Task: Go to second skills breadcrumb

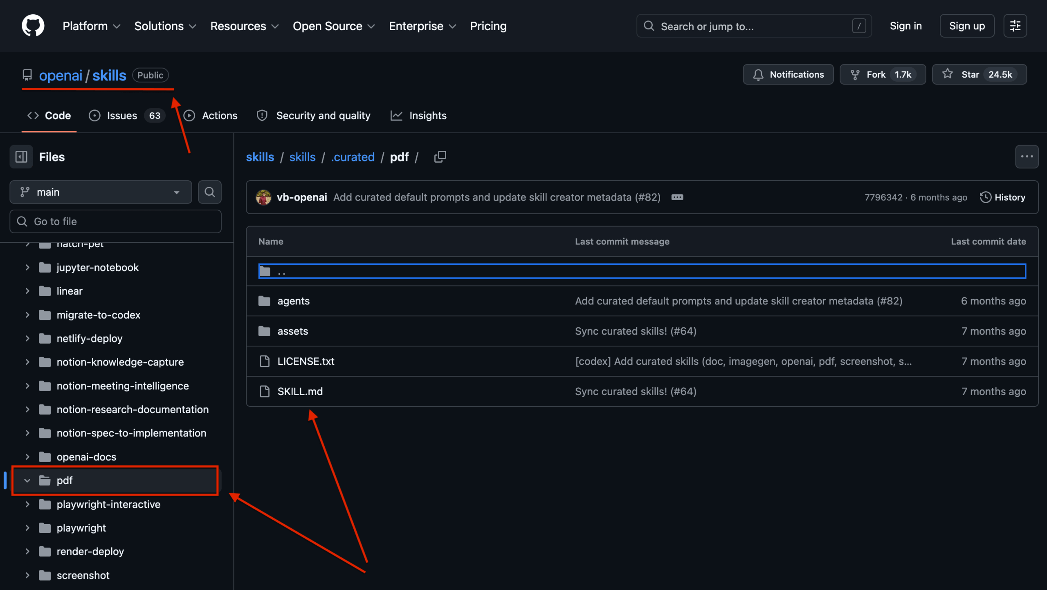Action: click(302, 157)
